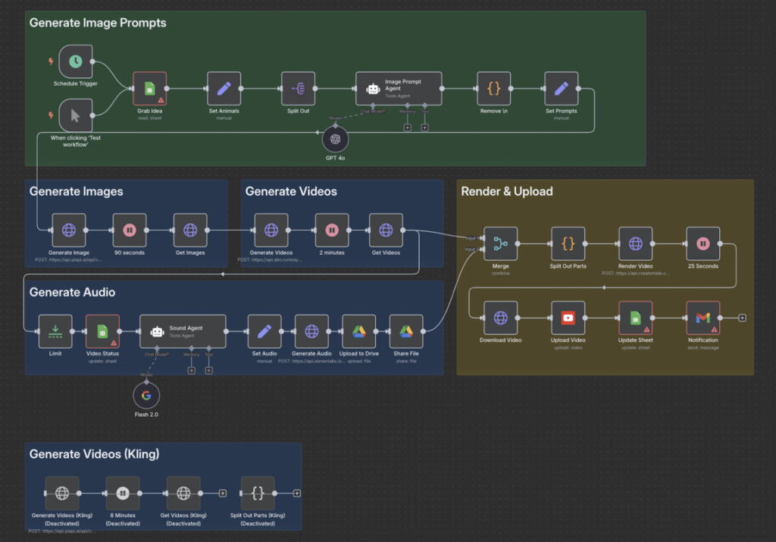Click the 'When clicking Test workflow' trigger node
The width and height of the screenshot is (776, 542).
tap(75, 115)
